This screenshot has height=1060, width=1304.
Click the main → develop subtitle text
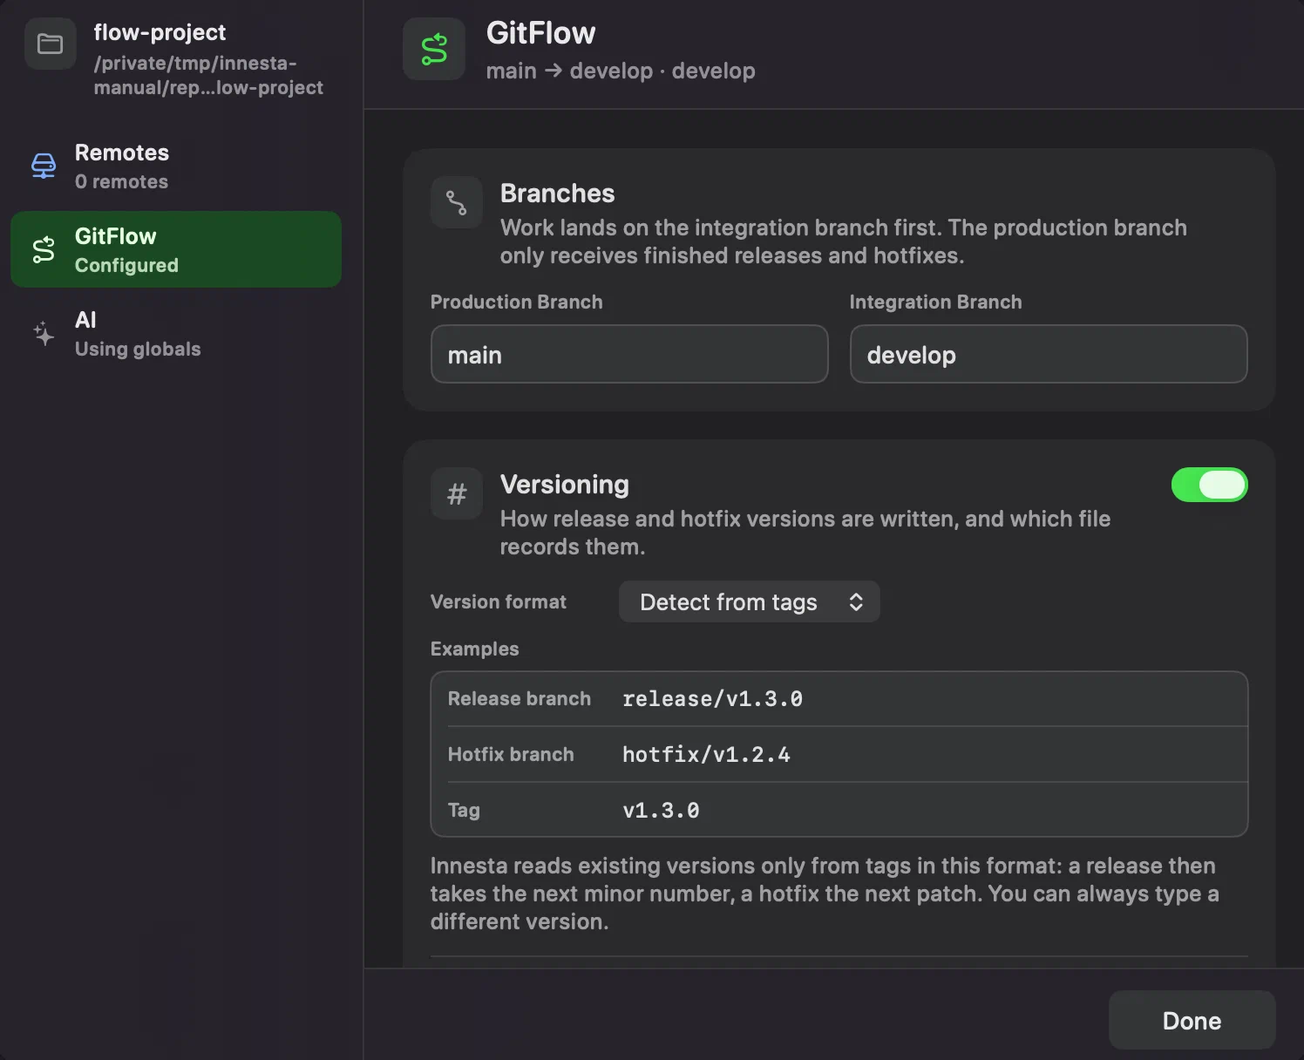click(x=620, y=71)
